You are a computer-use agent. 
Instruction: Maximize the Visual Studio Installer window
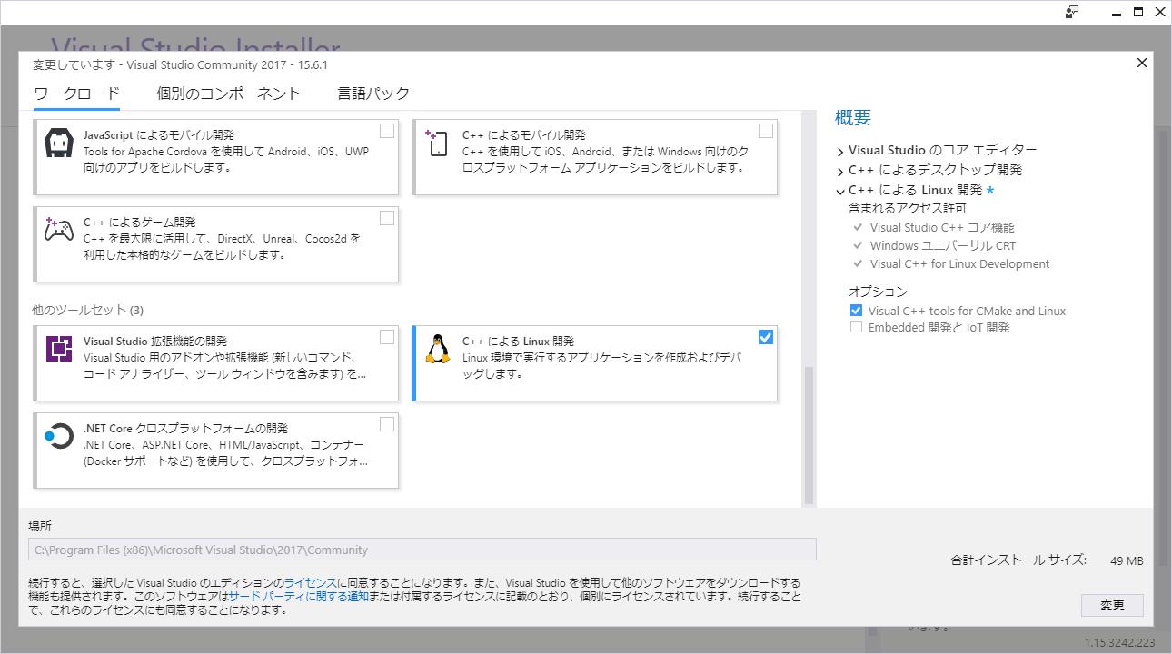coord(1138,12)
